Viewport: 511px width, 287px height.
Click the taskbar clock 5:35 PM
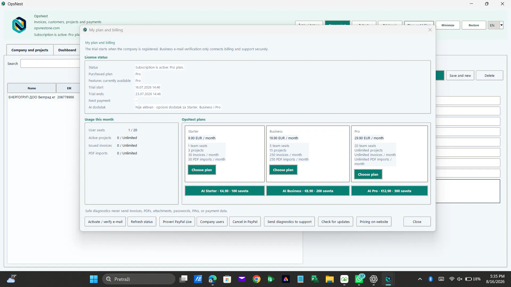tap(495, 279)
